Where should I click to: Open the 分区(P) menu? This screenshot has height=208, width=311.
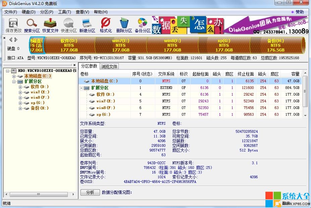(47, 12)
